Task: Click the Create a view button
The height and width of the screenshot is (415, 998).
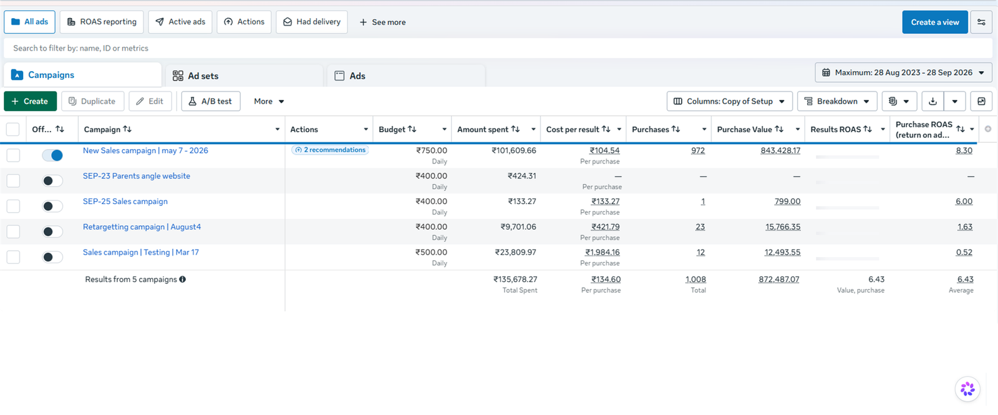Action: tap(935, 22)
